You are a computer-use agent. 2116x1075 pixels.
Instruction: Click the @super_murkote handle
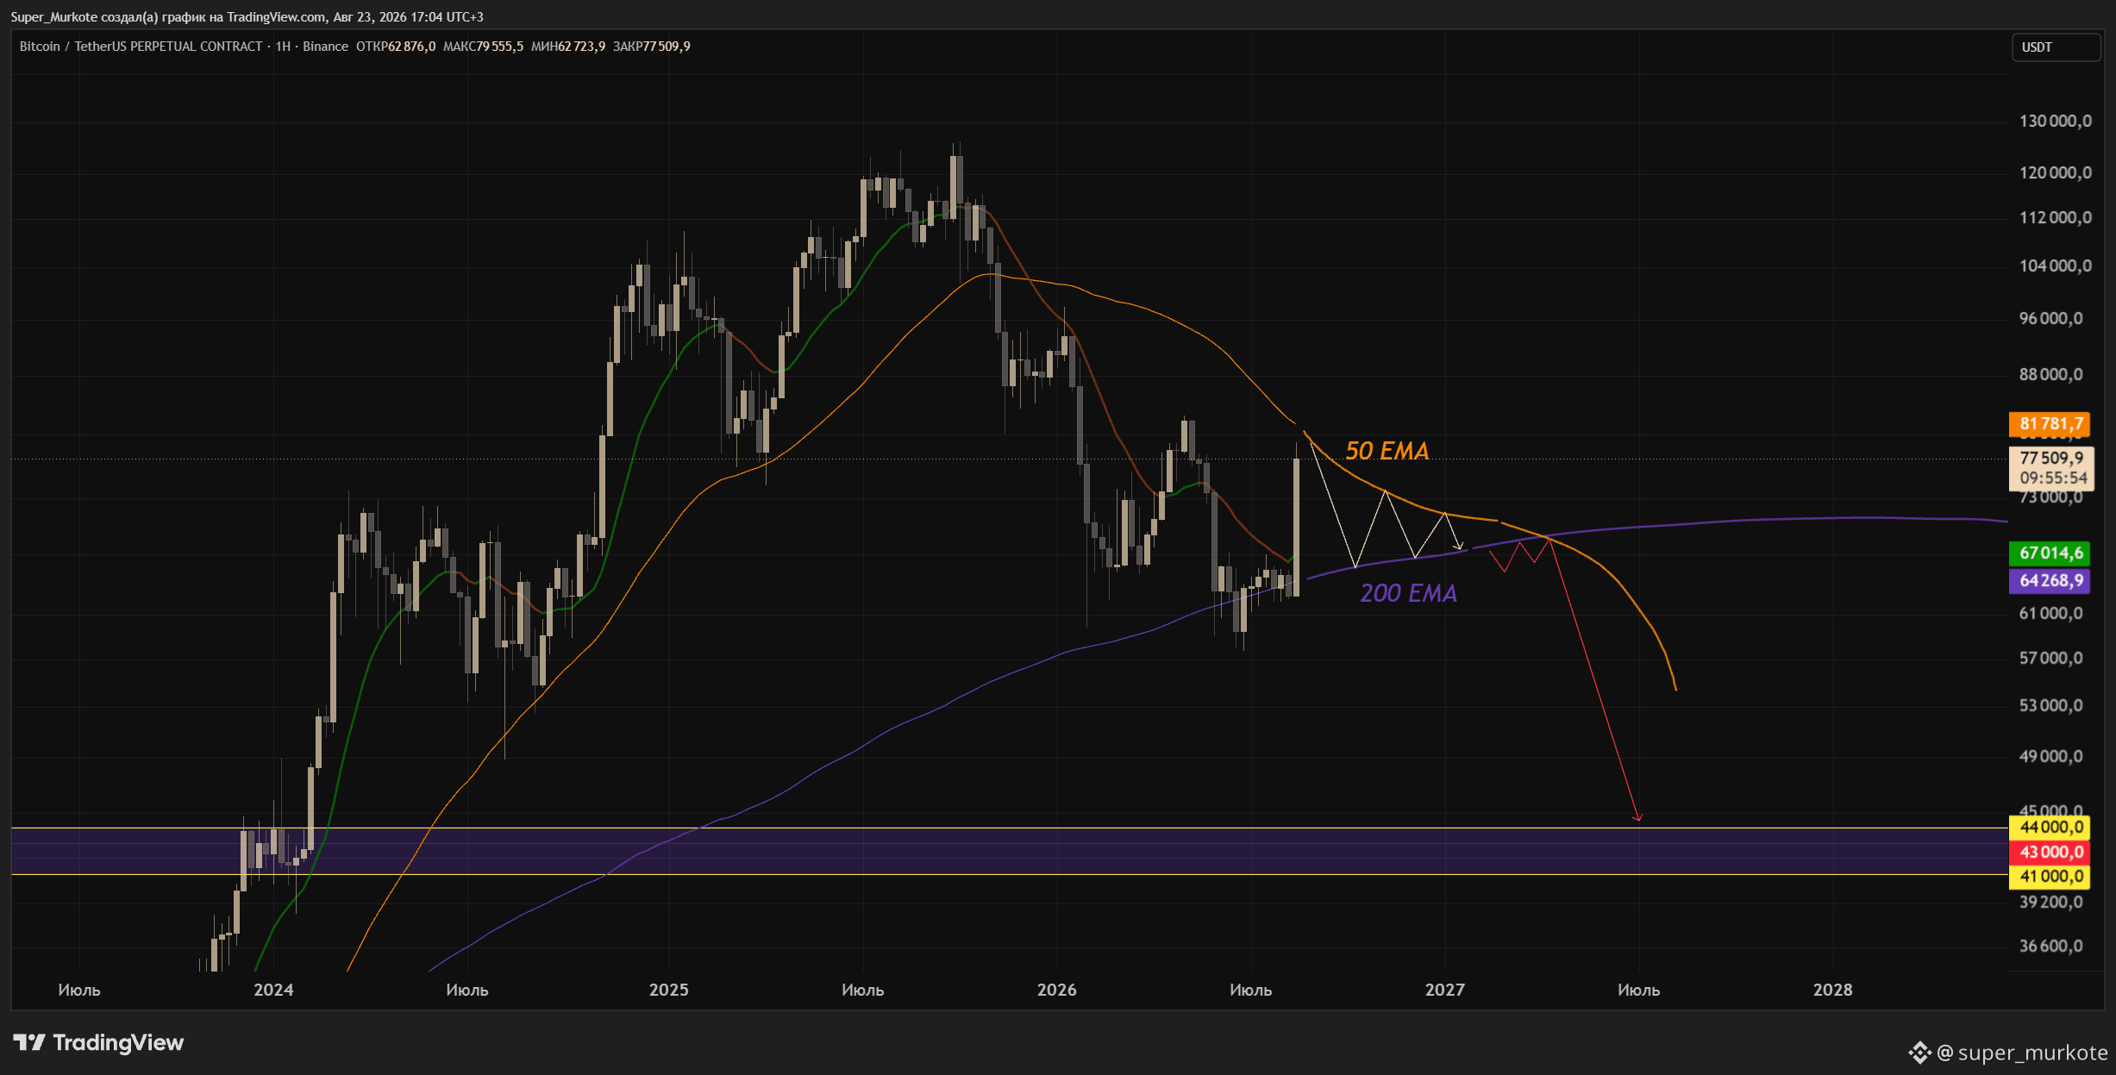pyautogui.click(x=2022, y=1053)
